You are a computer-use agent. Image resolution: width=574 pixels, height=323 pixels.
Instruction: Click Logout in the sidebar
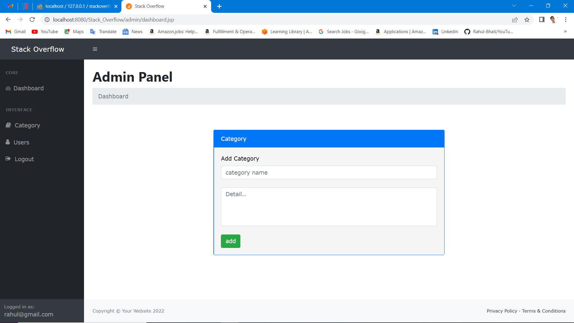(x=24, y=159)
